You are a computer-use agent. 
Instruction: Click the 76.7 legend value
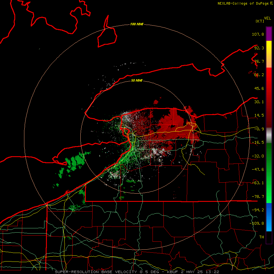(259, 61)
